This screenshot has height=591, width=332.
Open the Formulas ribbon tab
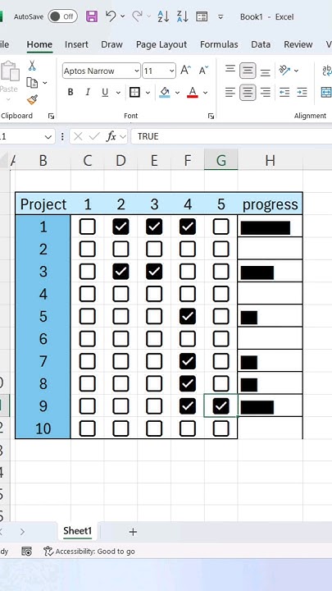point(219,44)
